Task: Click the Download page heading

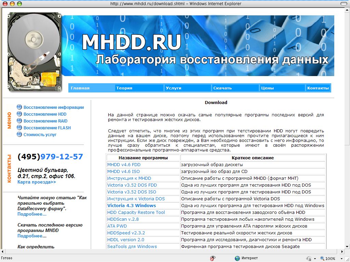Action: click(216, 102)
